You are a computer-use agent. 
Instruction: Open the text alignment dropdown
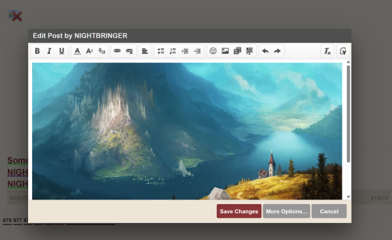(145, 51)
